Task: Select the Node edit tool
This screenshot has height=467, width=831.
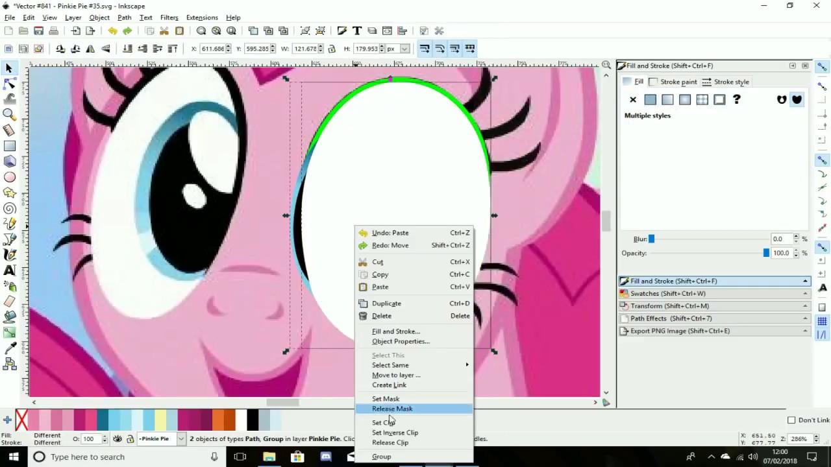Action: (x=9, y=84)
